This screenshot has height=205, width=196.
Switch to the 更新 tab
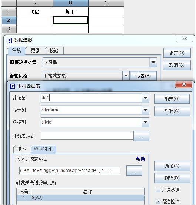pos(35,51)
